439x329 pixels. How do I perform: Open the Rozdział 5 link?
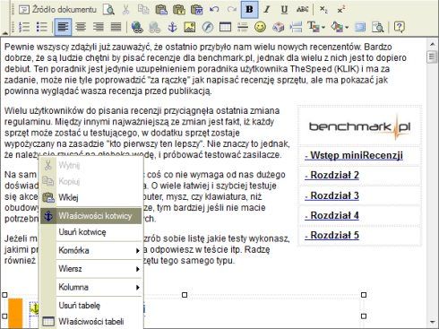click(x=331, y=236)
